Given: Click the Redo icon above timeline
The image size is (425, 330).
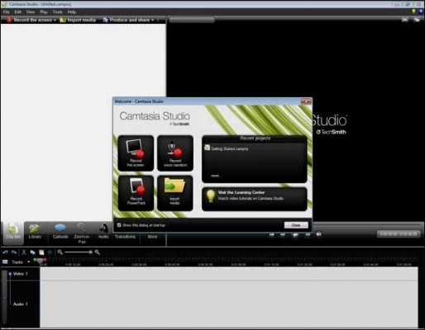Looking at the screenshot, I should (14, 252).
